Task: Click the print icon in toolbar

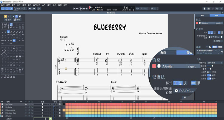Action: [x=39, y=9]
